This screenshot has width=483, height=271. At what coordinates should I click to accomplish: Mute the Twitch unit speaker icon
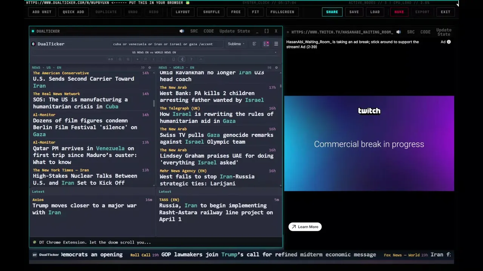click(398, 32)
